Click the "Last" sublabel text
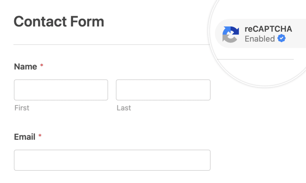 point(124,108)
